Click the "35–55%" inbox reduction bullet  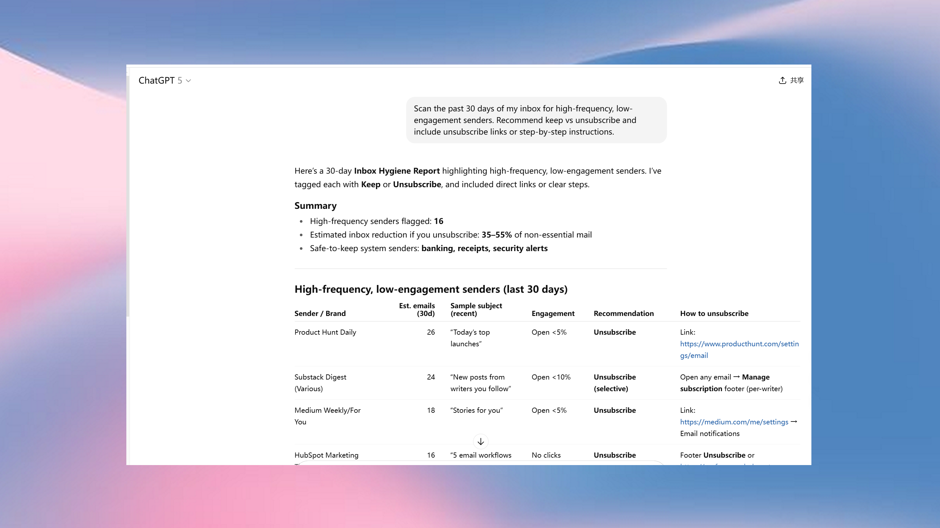[x=451, y=235]
